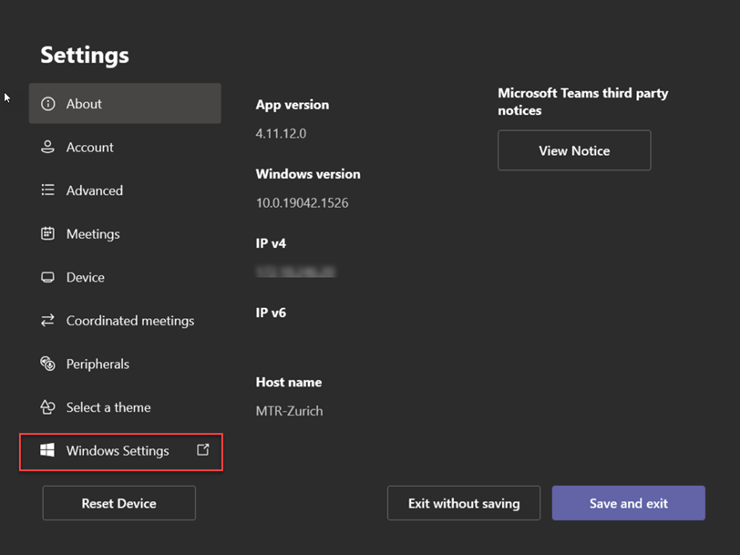Click the Coordinated meetings arrows icon
The height and width of the screenshot is (555, 740).
tap(48, 321)
